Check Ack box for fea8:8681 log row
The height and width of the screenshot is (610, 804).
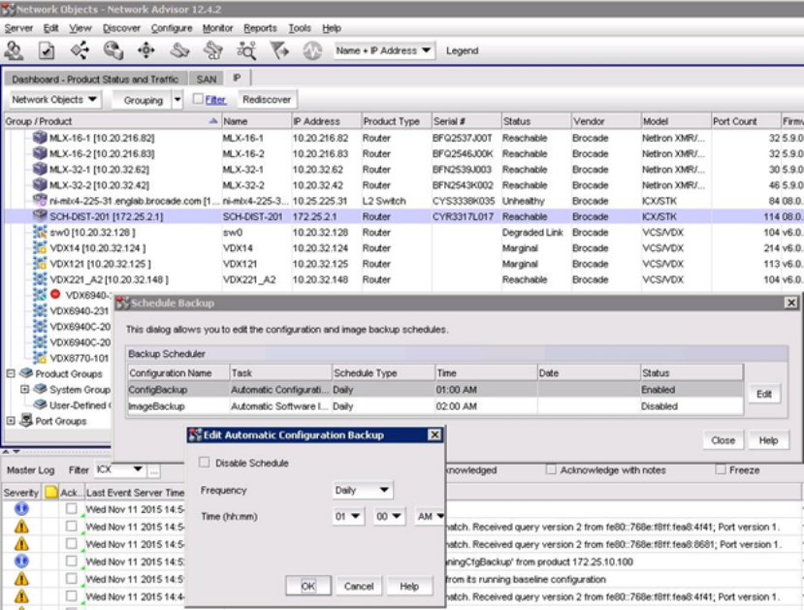(71, 543)
